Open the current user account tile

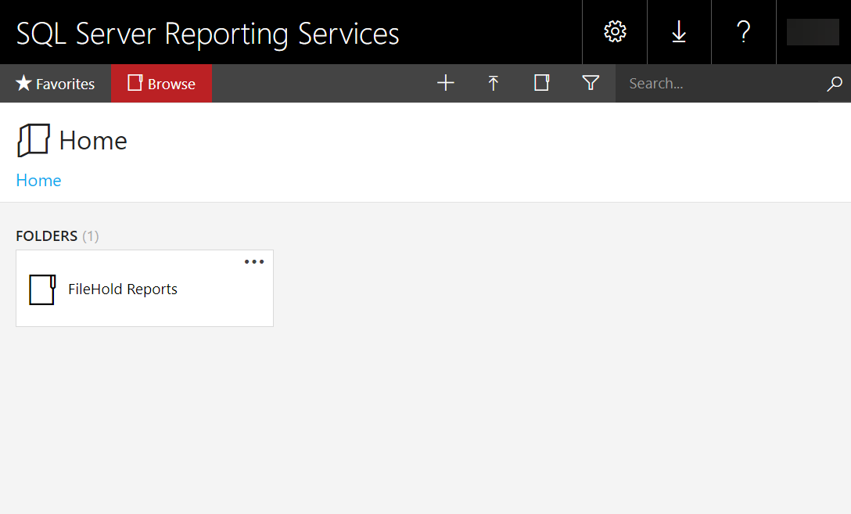[812, 31]
